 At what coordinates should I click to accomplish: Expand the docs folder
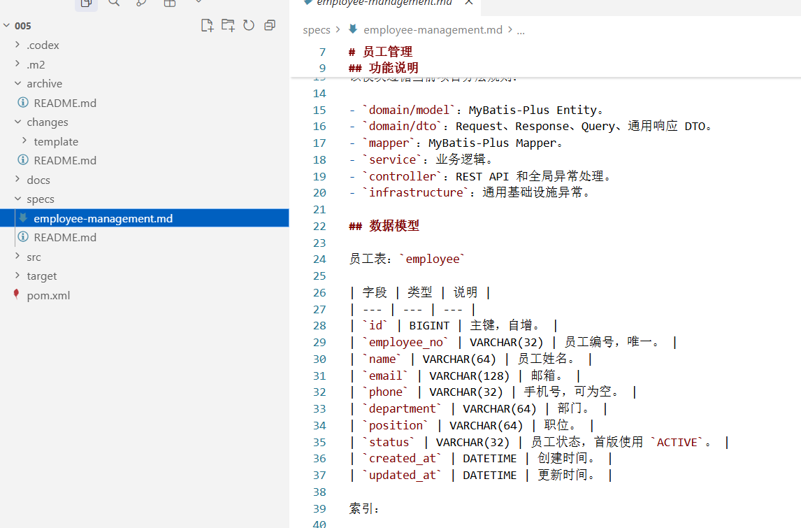(17, 179)
